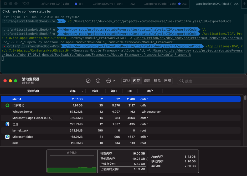Click the Evernote icon beside 印象笔记 process
Image resolution: width=247 pixels, height=176 pixels.
point(7,105)
